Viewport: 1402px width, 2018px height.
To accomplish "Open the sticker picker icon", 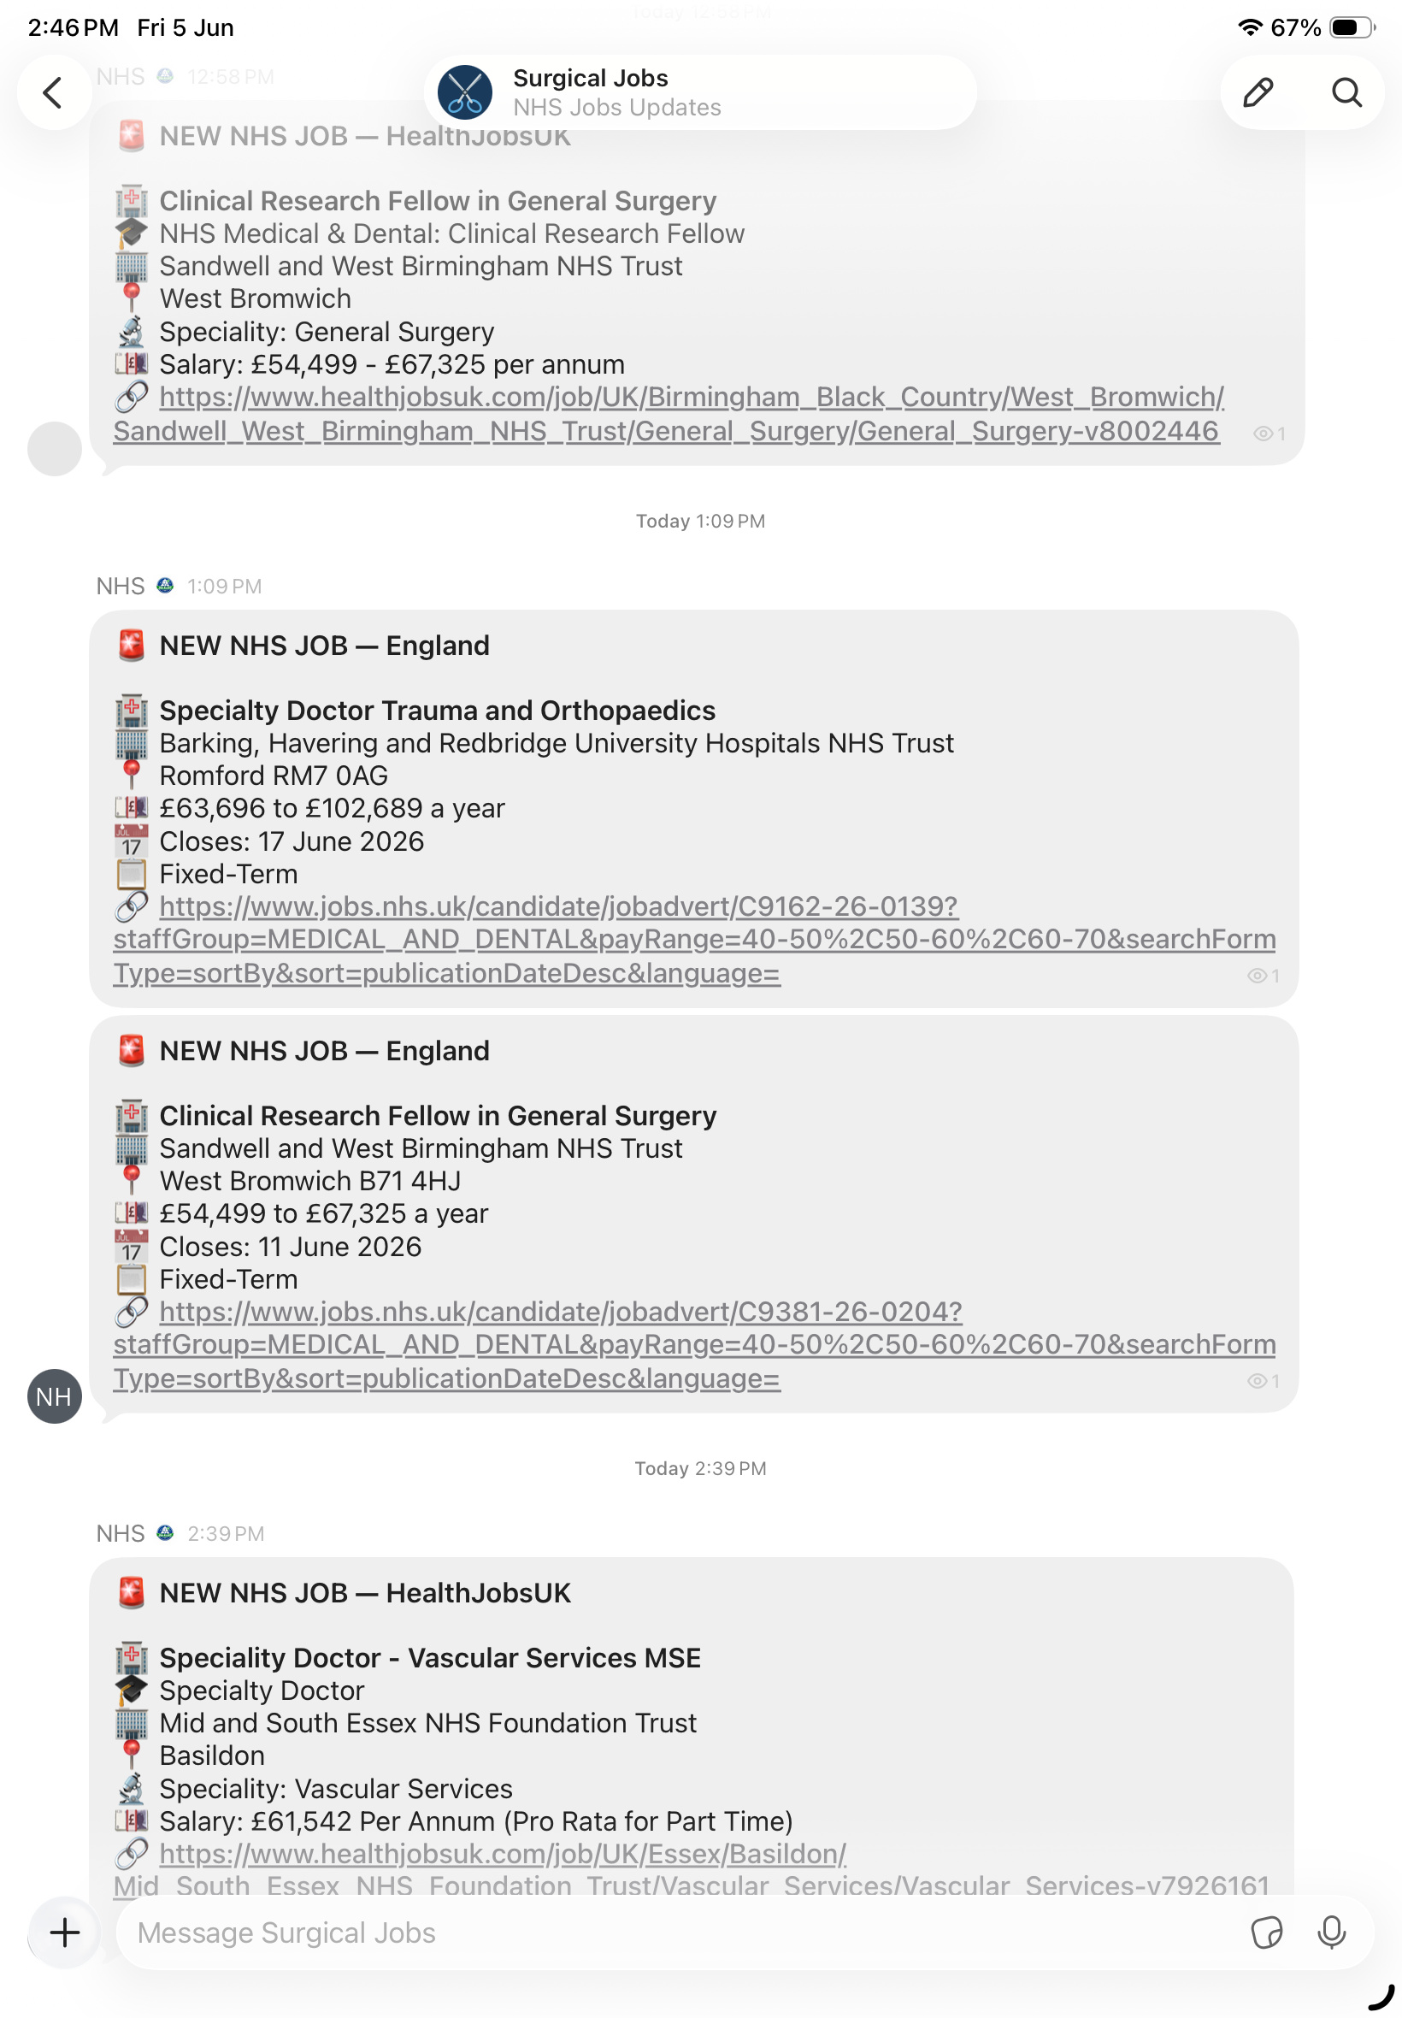I will click(x=1266, y=1932).
